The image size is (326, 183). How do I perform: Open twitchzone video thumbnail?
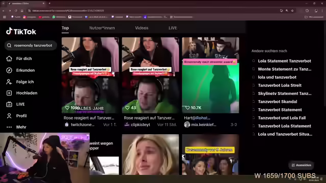point(90,75)
